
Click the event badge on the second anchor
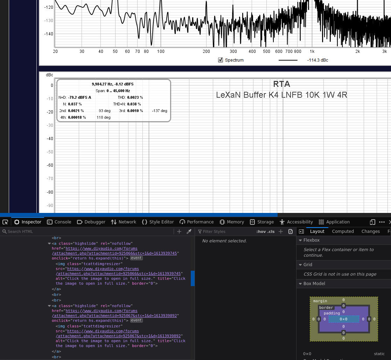point(137,320)
